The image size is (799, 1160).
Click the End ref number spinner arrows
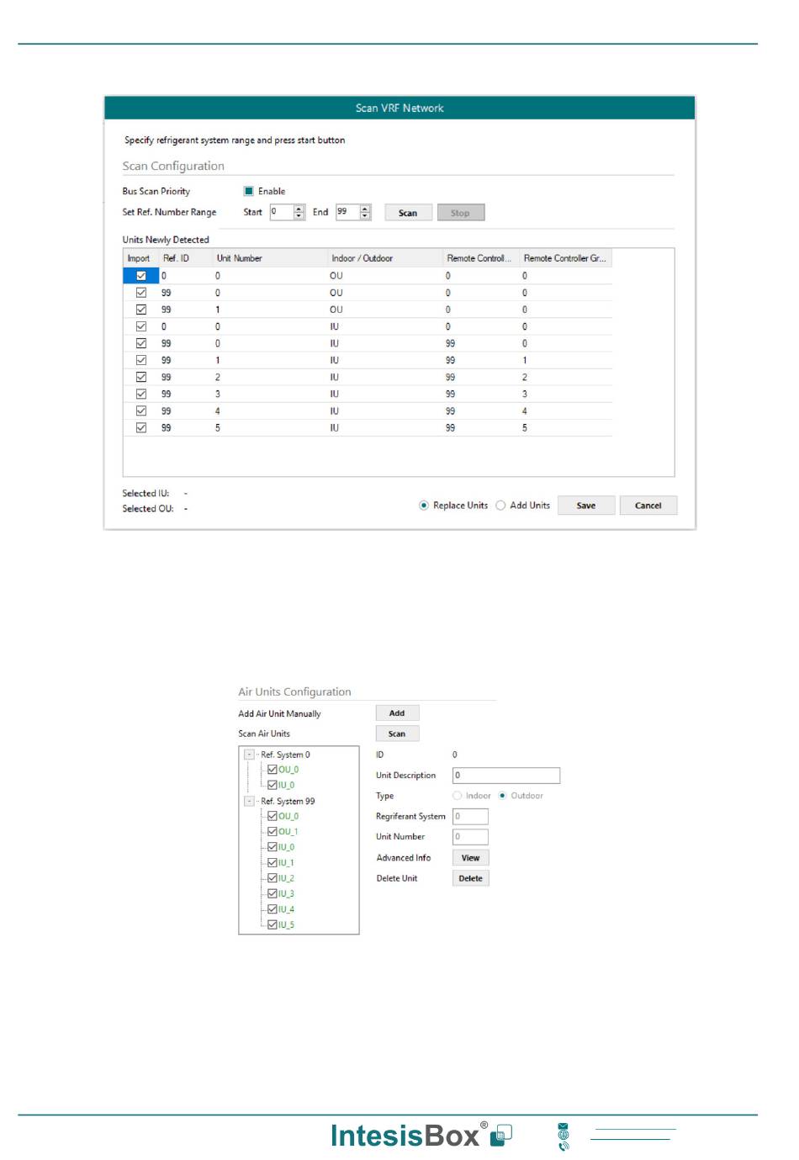365,213
